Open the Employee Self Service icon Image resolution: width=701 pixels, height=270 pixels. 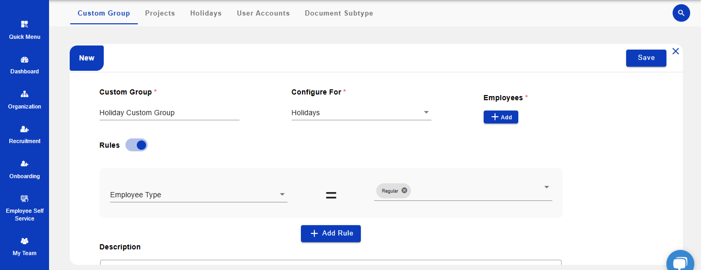click(x=24, y=199)
